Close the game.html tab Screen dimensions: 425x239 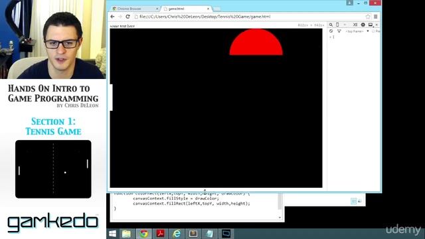(x=208, y=9)
